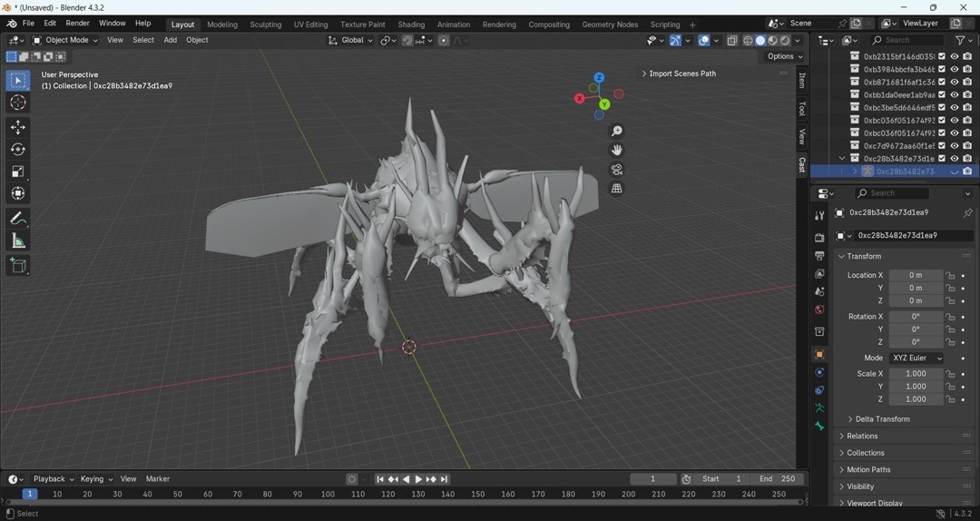Uncheck the 0xb2315bf146d035 collection checkbox
The height and width of the screenshot is (521, 980).
pyautogui.click(x=942, y=56)
